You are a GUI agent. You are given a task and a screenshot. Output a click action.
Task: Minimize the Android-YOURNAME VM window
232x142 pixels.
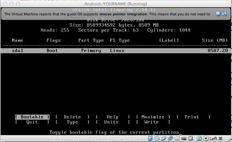point(12,4)
